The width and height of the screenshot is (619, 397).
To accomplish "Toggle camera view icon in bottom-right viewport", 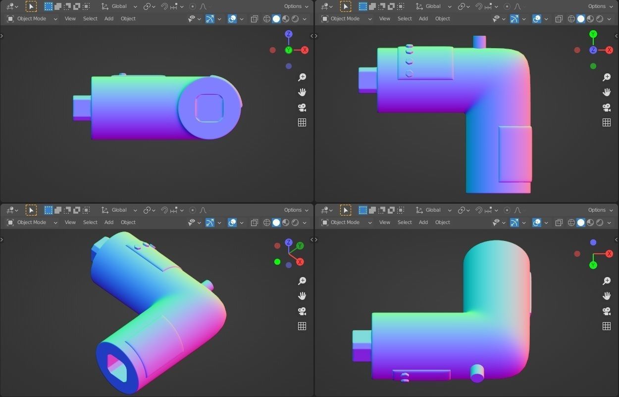I will pos(607,311).
